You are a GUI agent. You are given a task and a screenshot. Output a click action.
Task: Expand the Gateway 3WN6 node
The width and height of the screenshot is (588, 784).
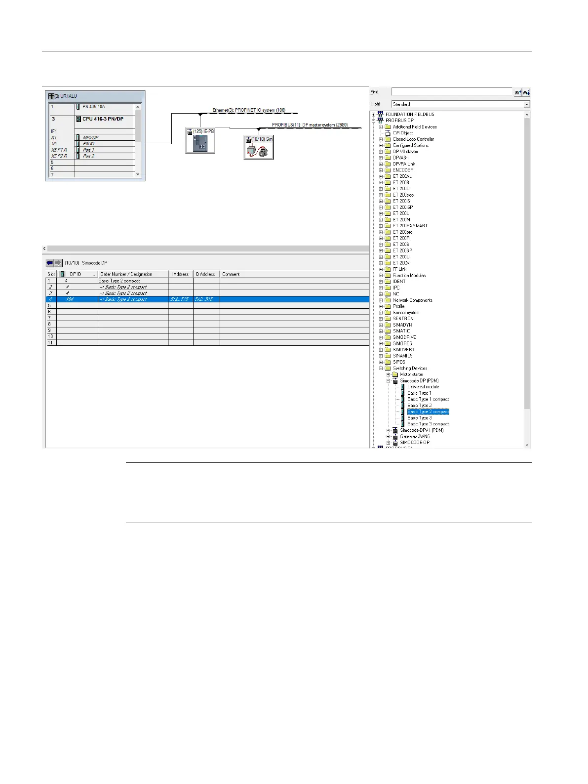click(388, 437)
